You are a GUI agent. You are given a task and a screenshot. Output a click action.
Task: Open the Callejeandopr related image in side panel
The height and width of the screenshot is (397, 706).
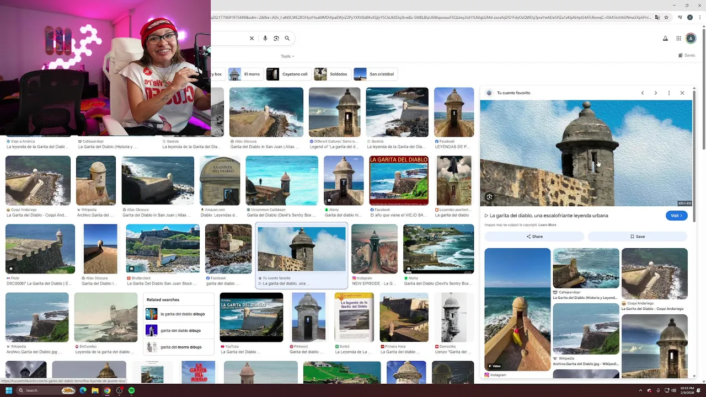586,268
